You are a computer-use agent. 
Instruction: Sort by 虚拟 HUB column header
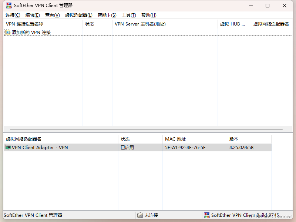coord(234,24)
